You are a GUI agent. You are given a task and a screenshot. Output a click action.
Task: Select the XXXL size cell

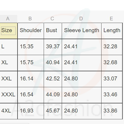[x=9, y=95]
